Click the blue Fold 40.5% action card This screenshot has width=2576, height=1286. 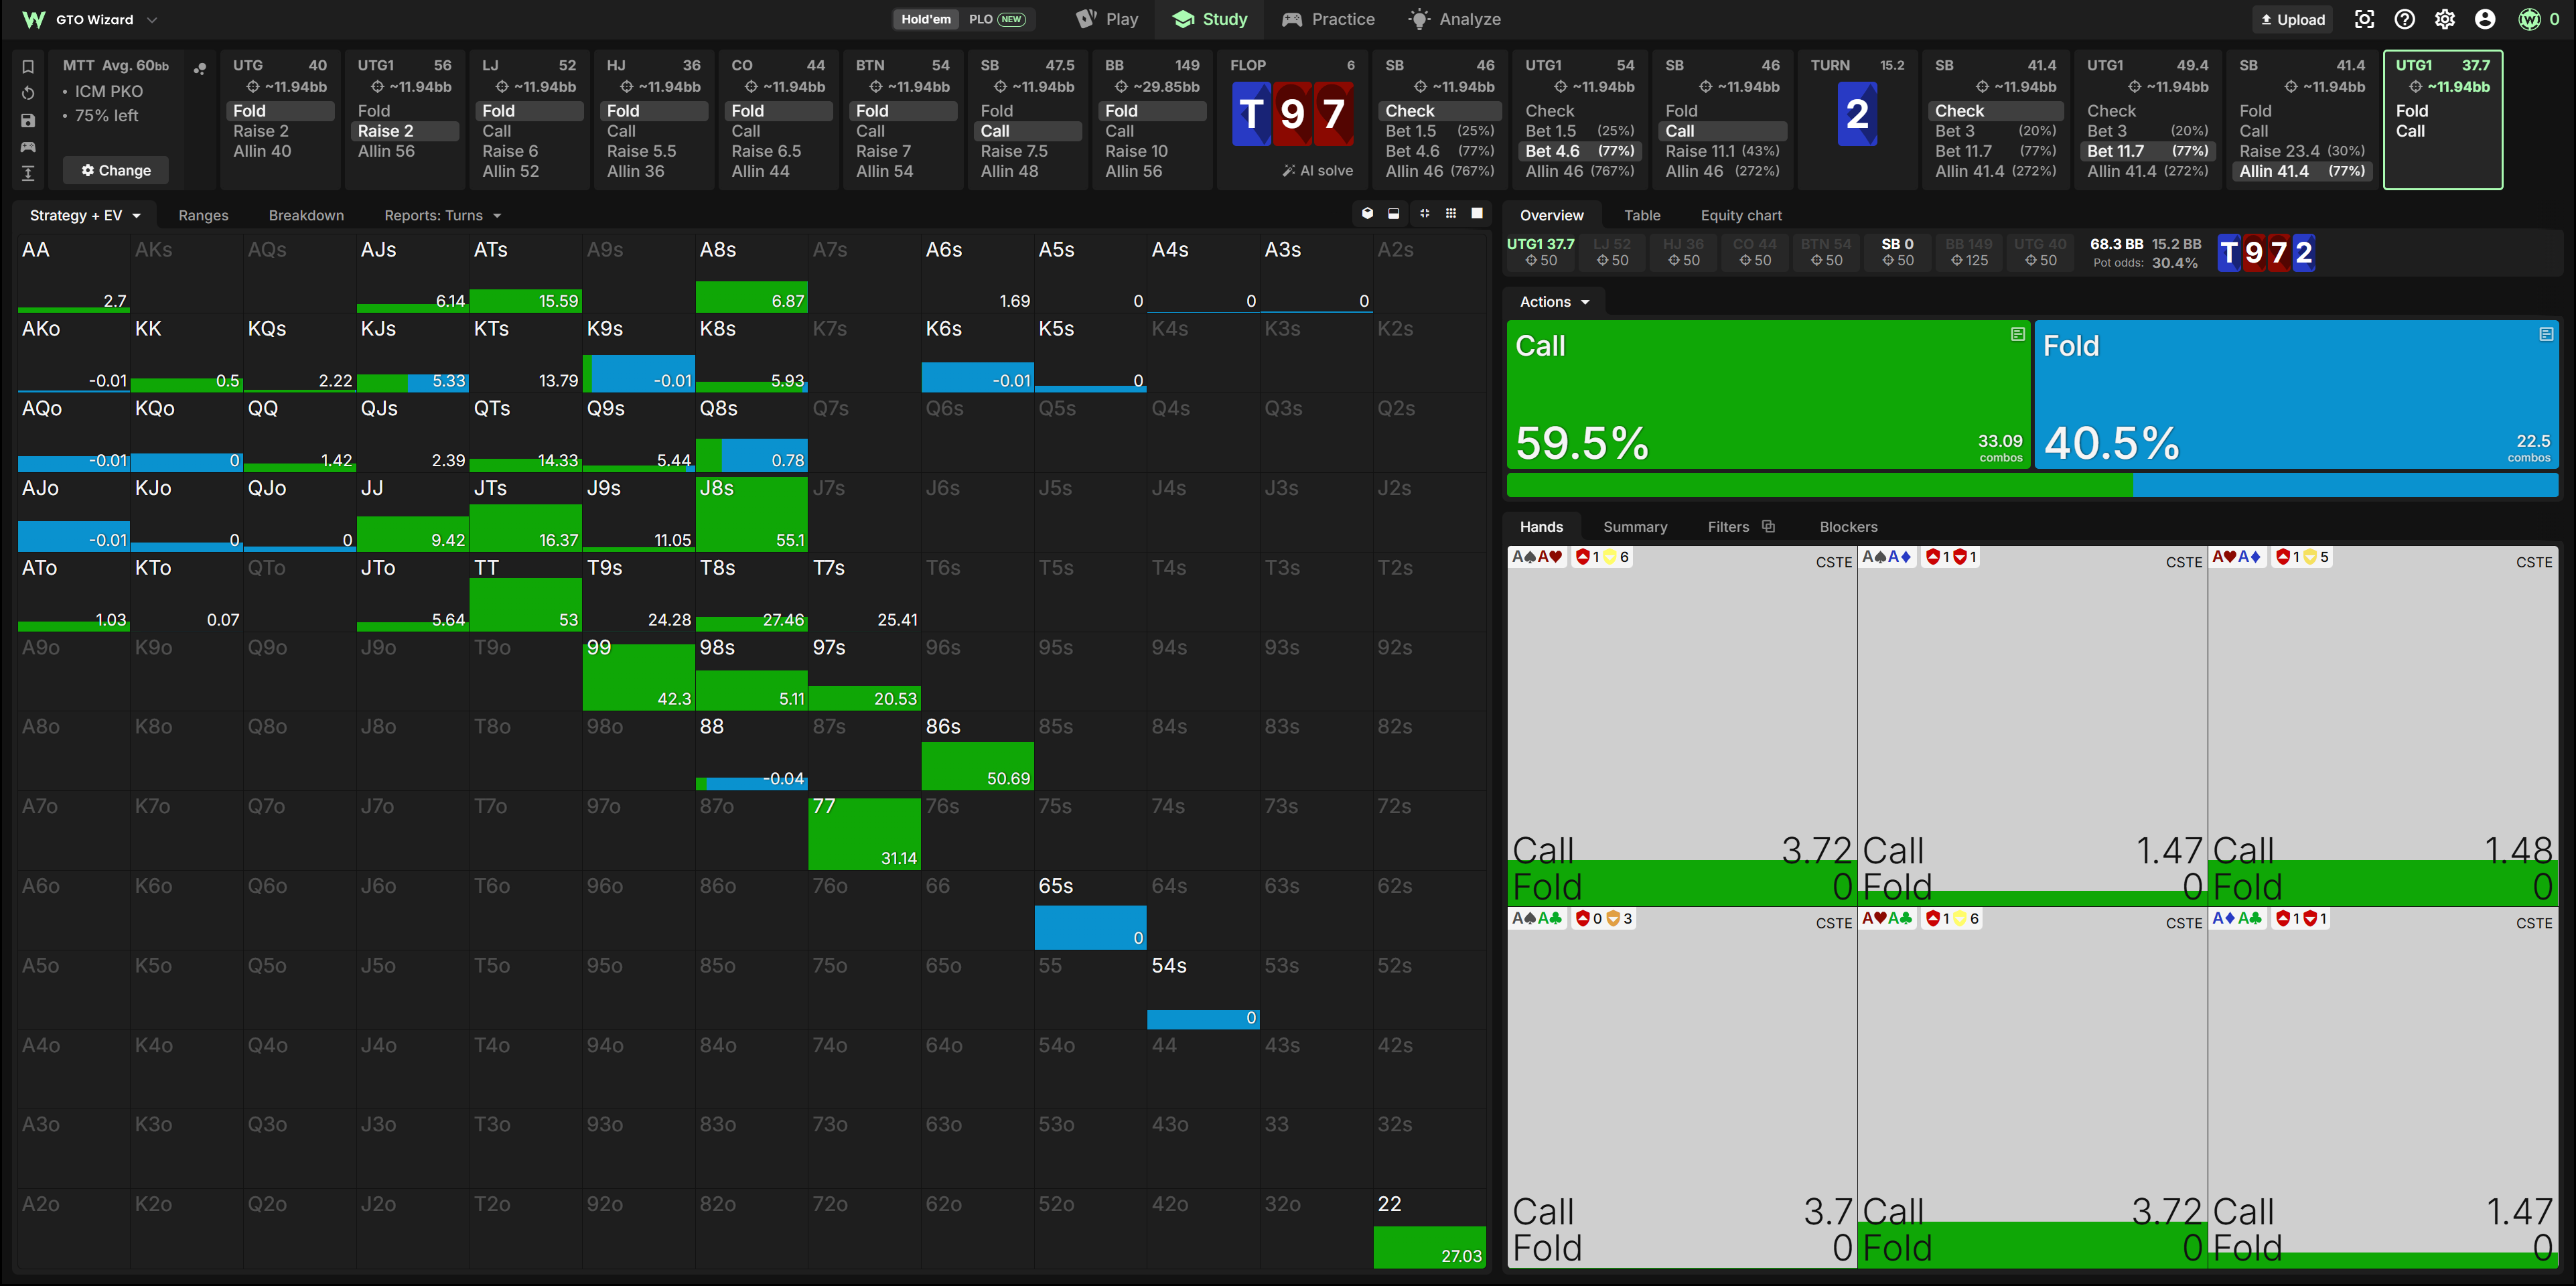point(2296,394)
